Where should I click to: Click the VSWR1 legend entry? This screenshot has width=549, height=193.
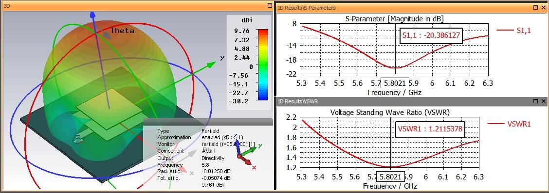(509, 124)
